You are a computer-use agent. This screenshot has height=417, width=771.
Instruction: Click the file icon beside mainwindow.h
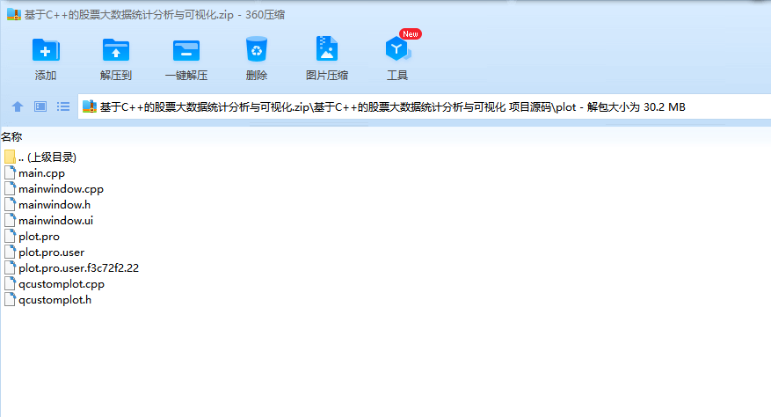coord(10,204)
